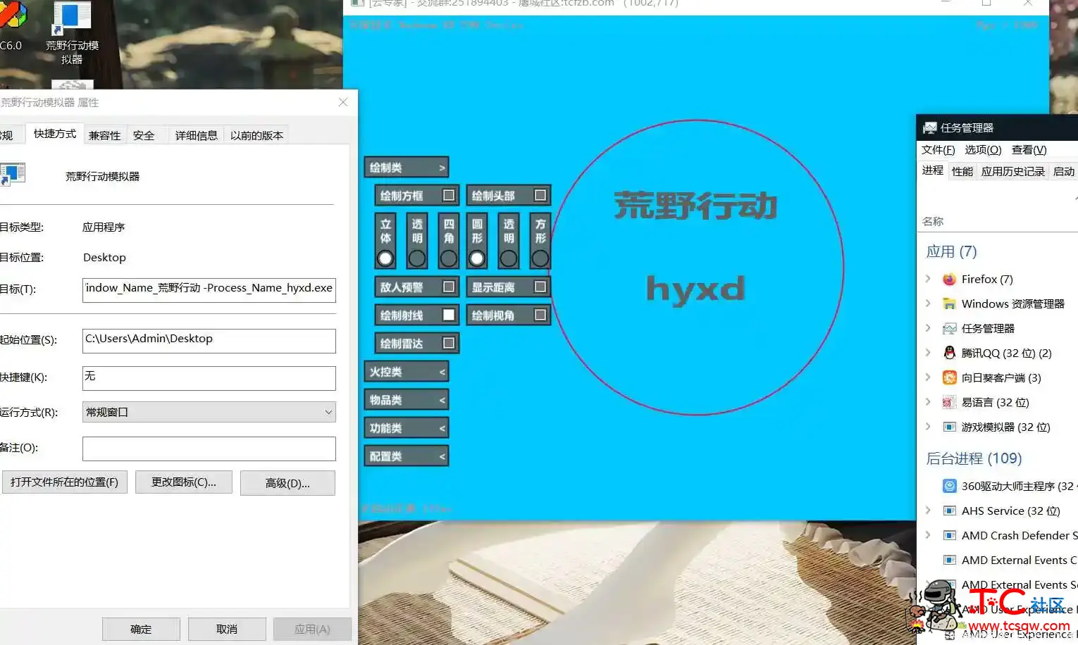Click the 高级(D)... button
This screenshot has height=645, width=1078.
287,483
